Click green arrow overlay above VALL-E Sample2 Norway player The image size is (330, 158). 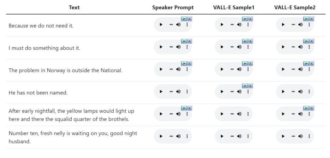pyautogui.click(x=307, y=63)
